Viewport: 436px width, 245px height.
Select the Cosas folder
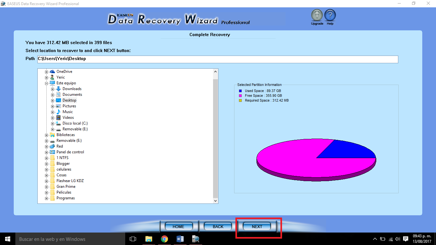pos(62,175)
